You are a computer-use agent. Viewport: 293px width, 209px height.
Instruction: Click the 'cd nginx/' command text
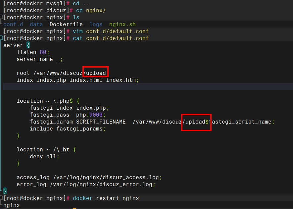coord(91,11)
